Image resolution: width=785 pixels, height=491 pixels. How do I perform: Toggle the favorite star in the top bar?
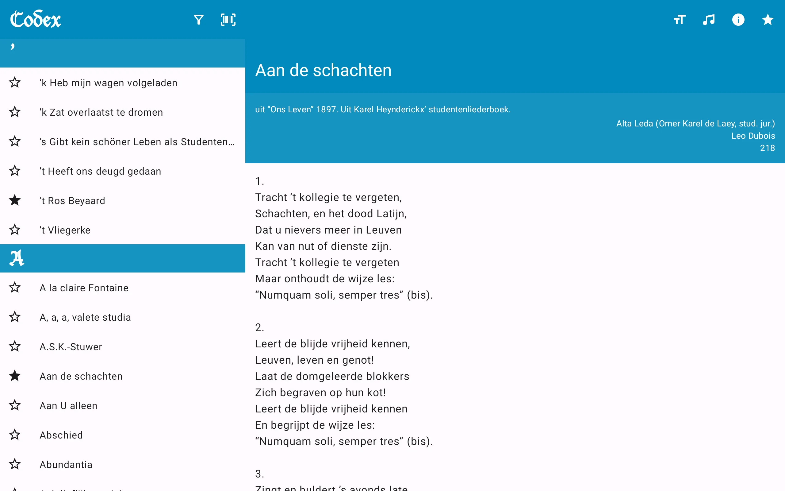coord(768,20)
